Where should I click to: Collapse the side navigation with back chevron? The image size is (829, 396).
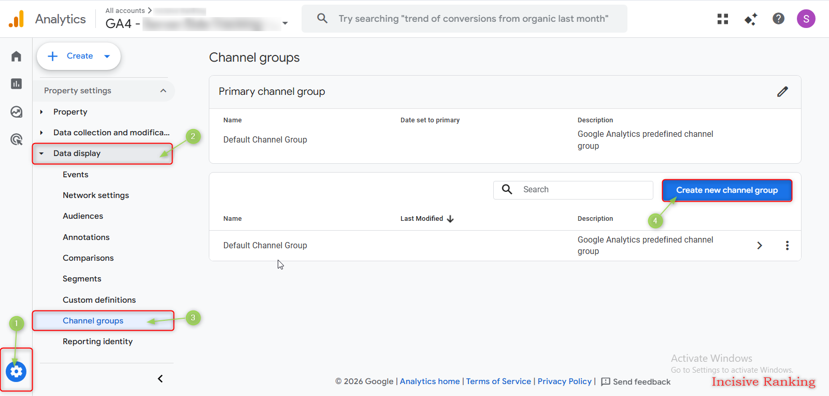tap(160, 378)
